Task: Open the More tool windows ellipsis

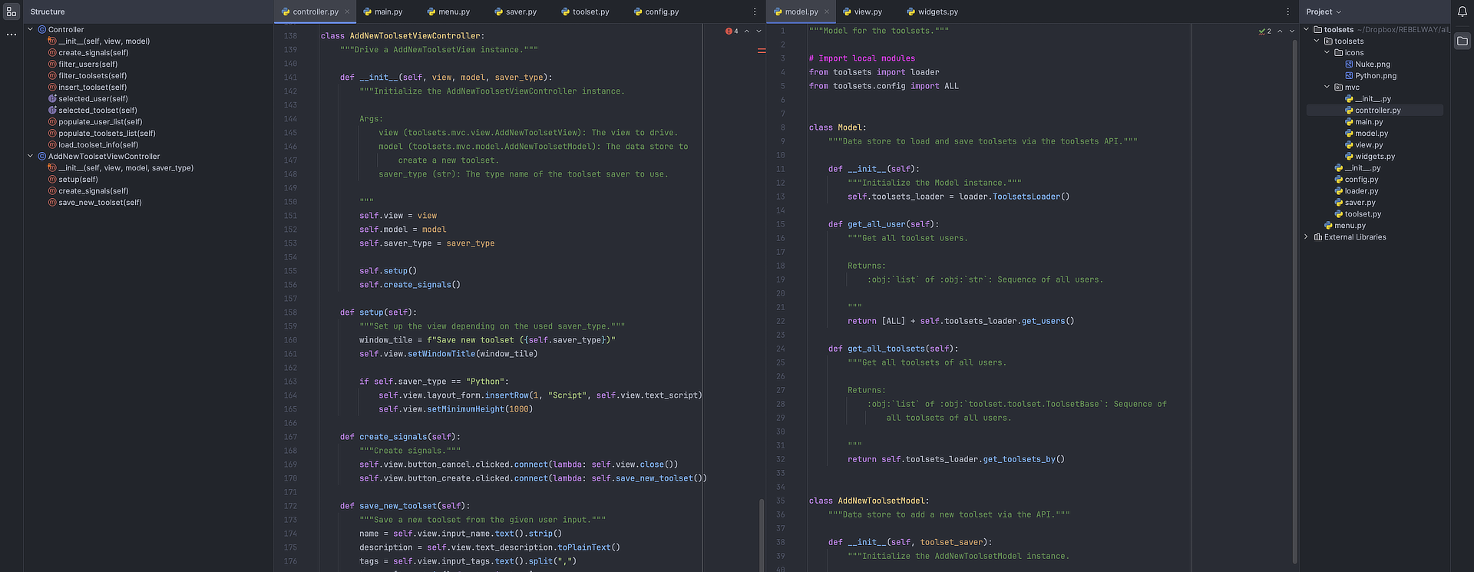Action: pyautogui.click(x=11, y=35)
